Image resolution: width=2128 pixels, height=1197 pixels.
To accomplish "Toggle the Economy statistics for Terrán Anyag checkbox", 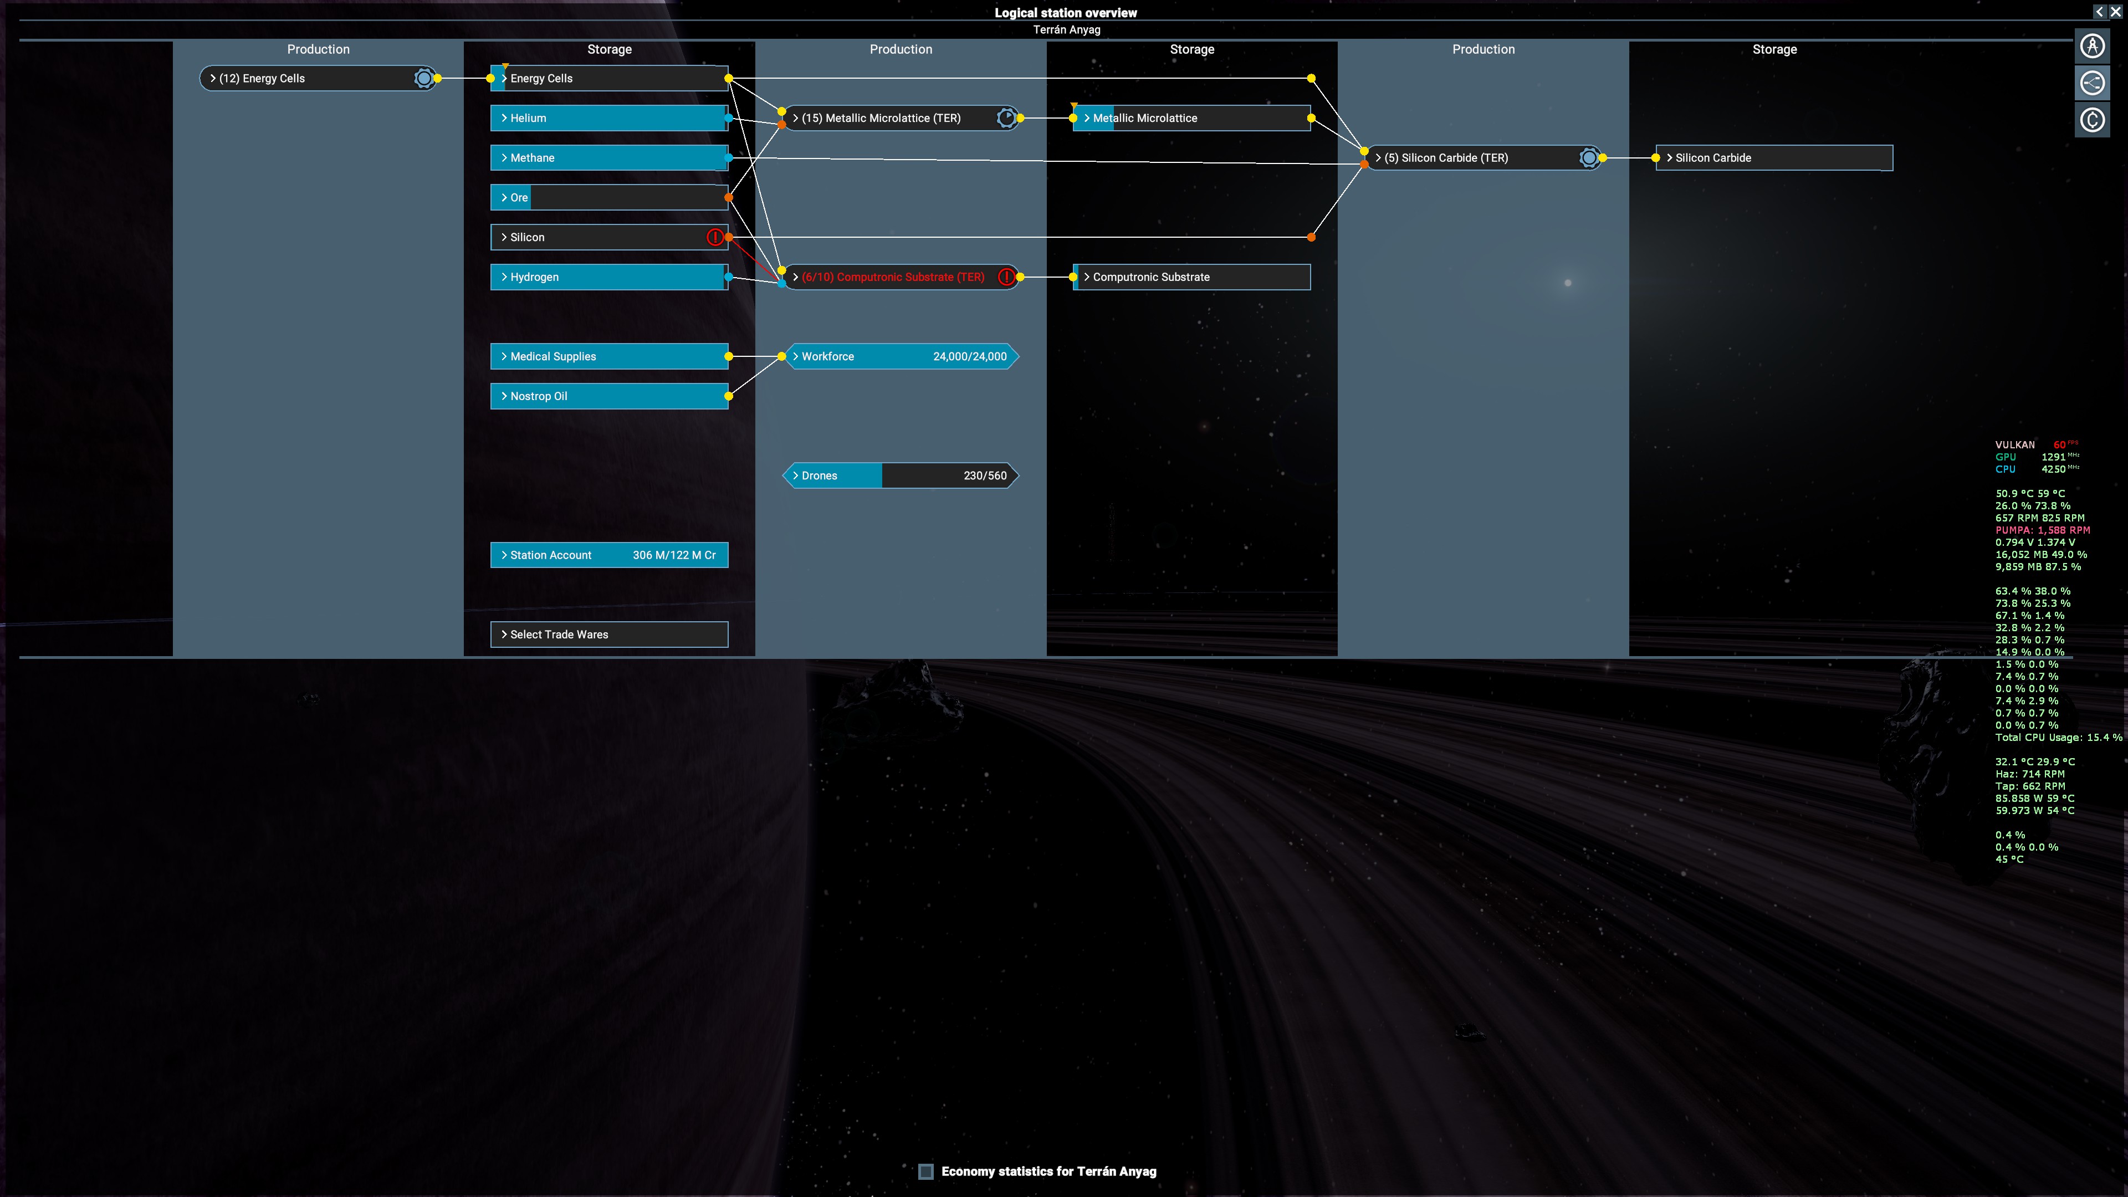I will point(926,1172).
